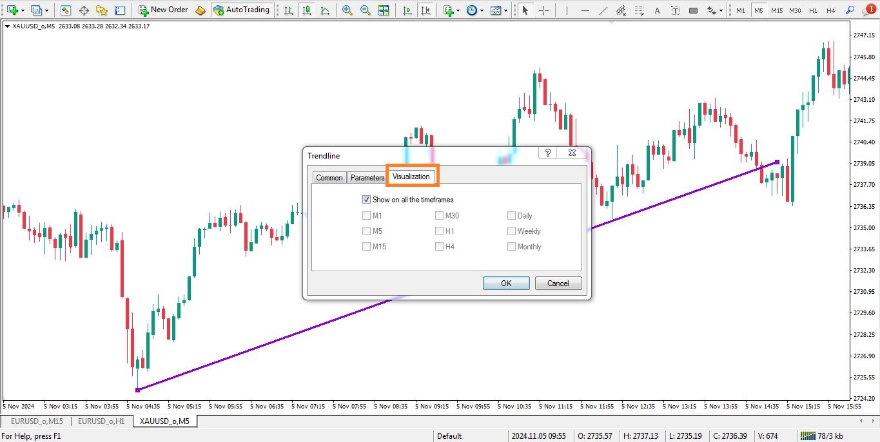
Task: Switch chart to line chart mode
Action: tap(325, 10)
